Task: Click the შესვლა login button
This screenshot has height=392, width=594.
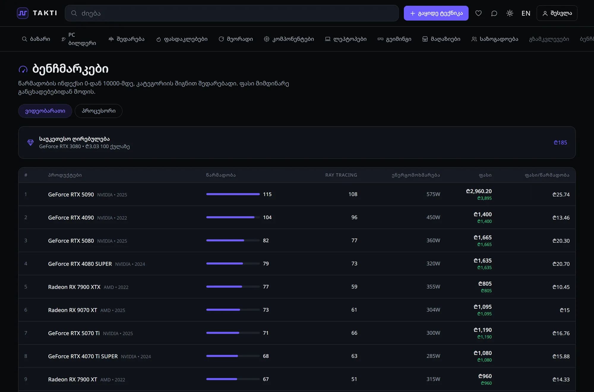Action: 557,13
